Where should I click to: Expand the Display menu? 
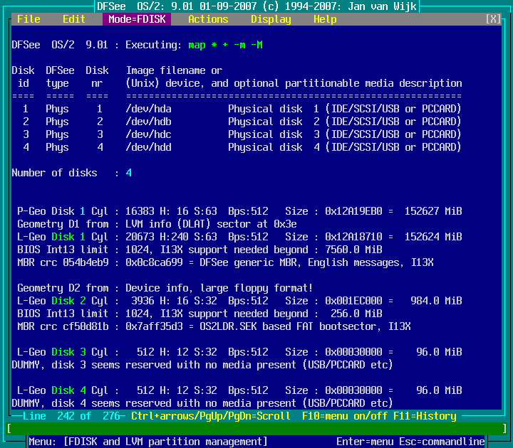point(271,19)
